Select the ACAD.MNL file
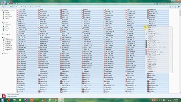Image resolution: width=181 pixels, height=102 pixels. tap(65, 28)
